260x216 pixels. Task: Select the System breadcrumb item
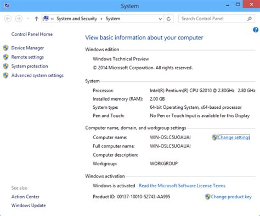(x=113, y=19)
